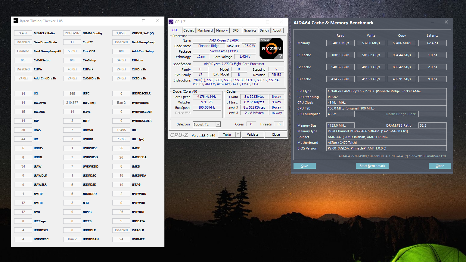Viewport: 466px width, 262px height.
Task: Click Start Benchmark in AIDA64
Action: click(372, 166)
